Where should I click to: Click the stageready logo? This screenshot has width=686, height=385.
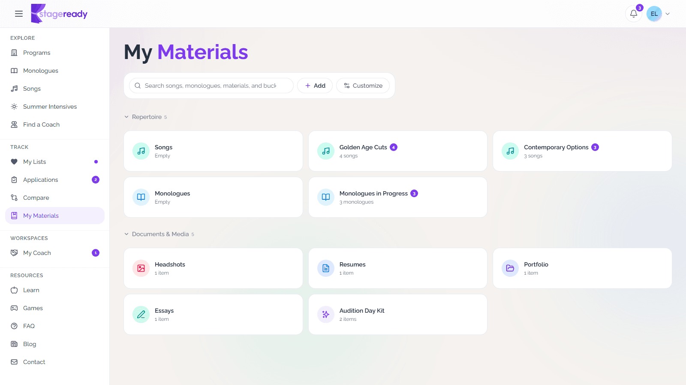pyautogui.click(x=59, y=14)
